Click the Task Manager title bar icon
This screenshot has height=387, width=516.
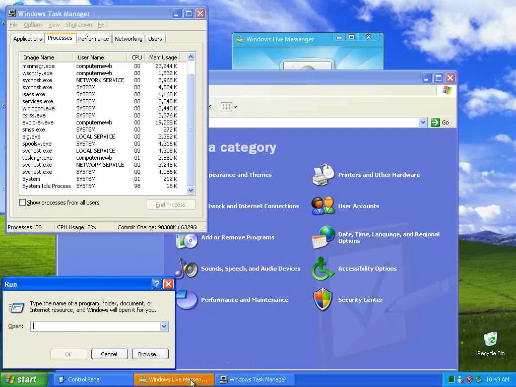tap(12, 14)
